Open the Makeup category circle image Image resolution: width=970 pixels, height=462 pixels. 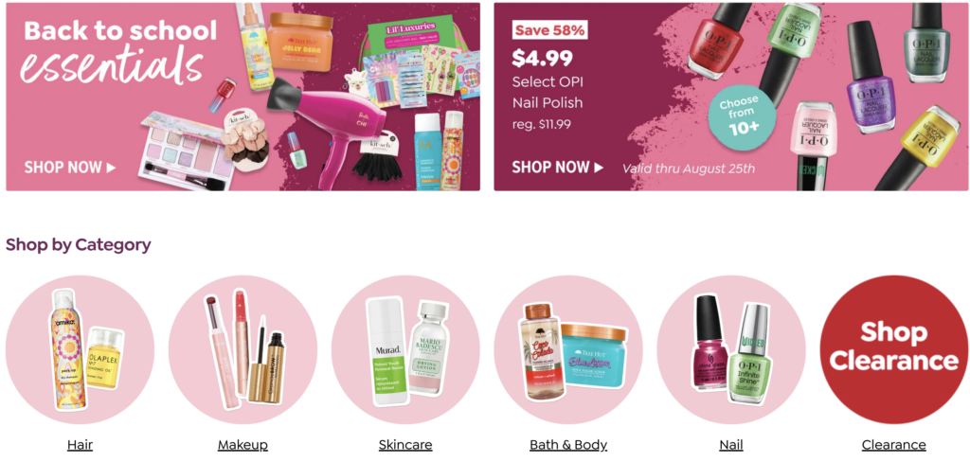coord(242,350)
